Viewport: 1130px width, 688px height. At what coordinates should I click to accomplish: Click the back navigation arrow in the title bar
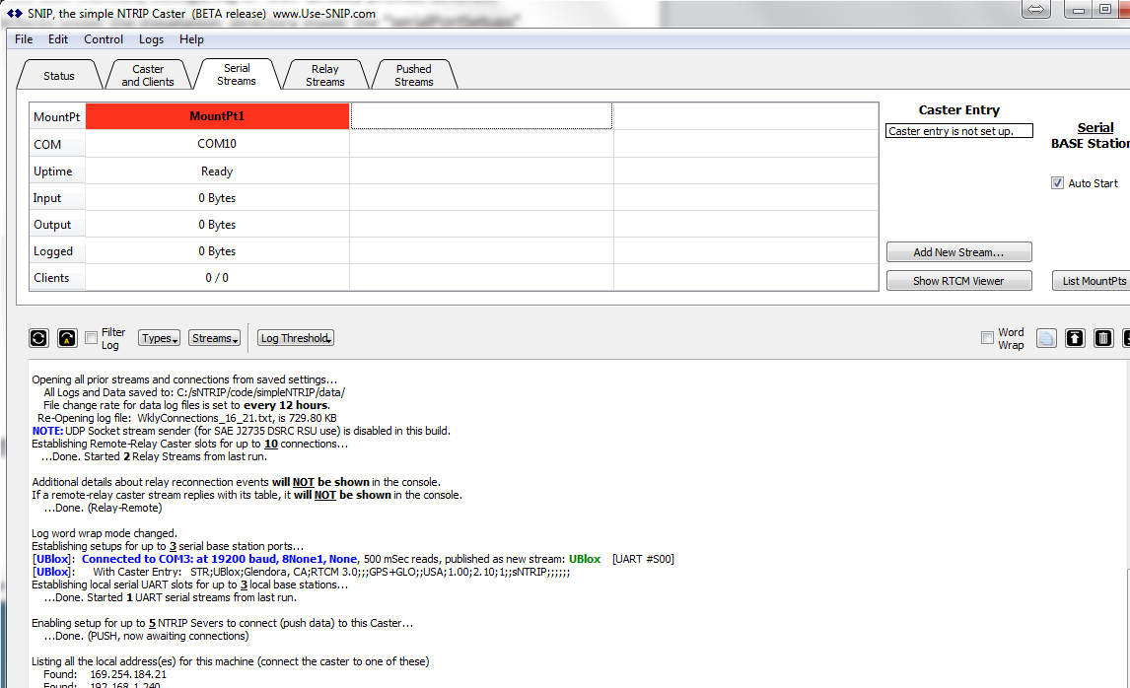click(x=1035, y=9)
